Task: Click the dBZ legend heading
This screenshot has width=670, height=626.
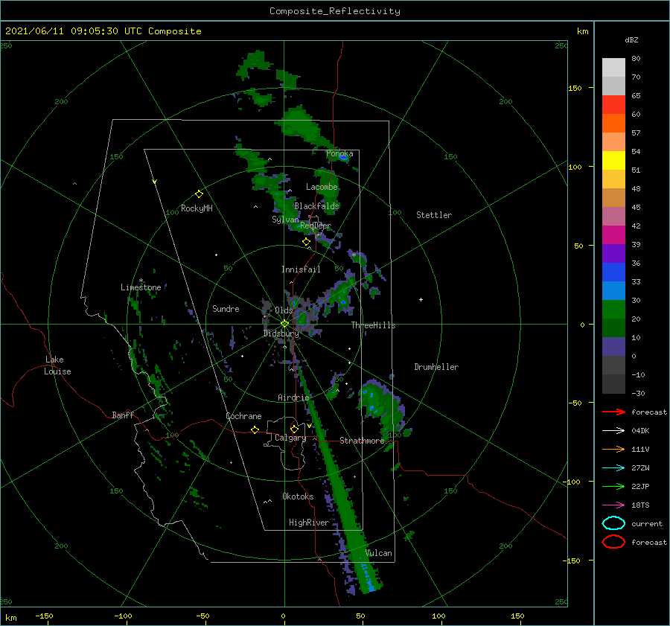Action: click(x=631, y=39)
